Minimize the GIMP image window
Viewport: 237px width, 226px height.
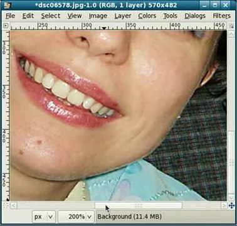pyautogui.click(x=204, y=5)
